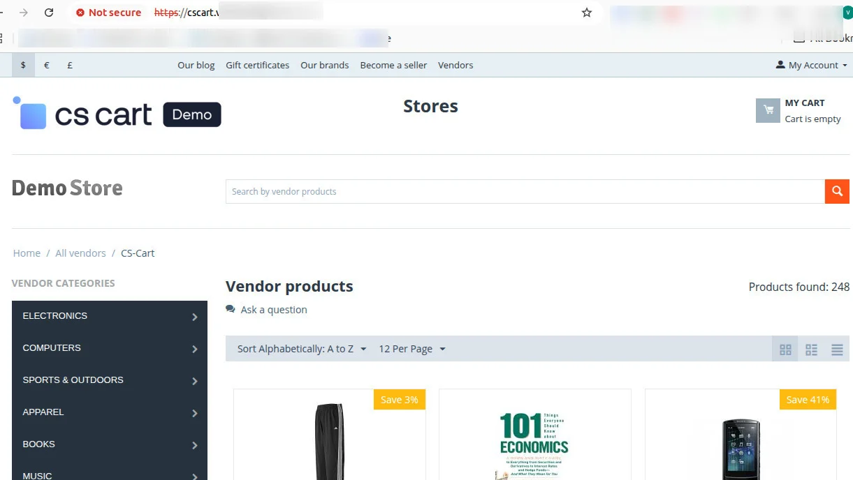This screenshot has height=480, width=853.
Task: Open the 12 Per Page dropdown
Action: 411,348
